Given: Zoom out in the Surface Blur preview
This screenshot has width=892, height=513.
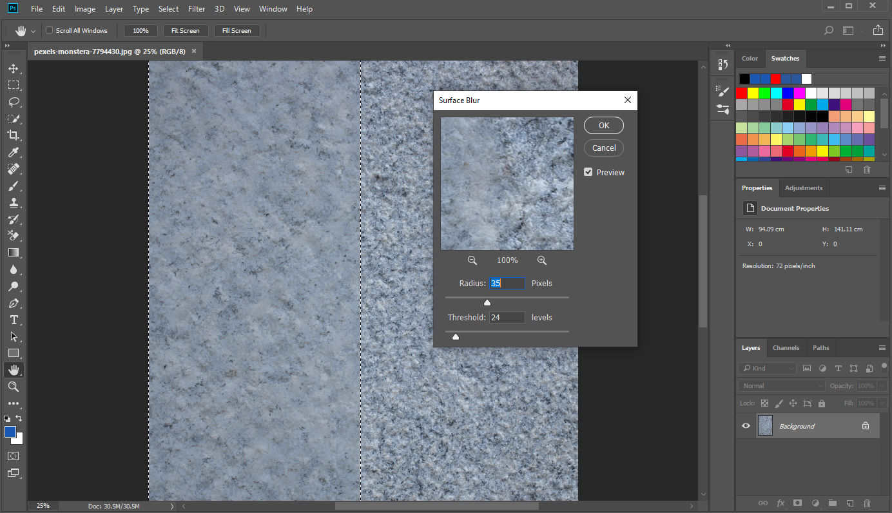Looking at the screenshot, I should click(x=472, y=260).
